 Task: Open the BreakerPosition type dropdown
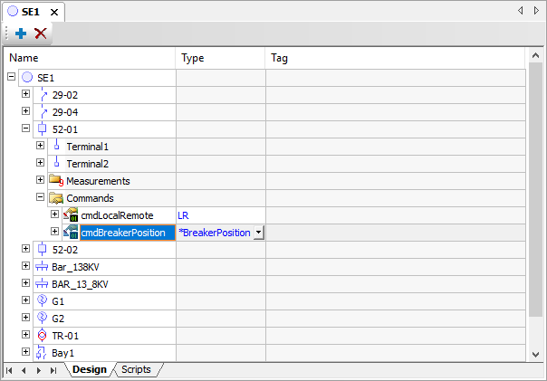(259, 233)
